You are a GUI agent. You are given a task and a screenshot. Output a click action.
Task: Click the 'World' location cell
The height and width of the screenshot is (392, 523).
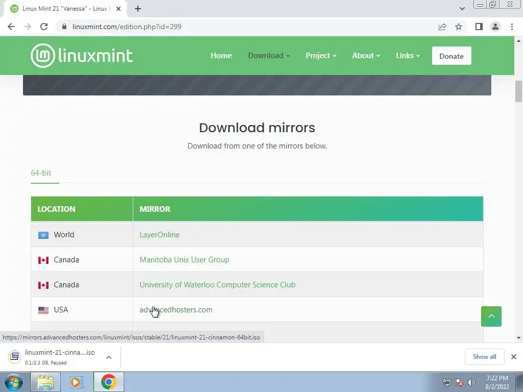click(x=82, y=235)
